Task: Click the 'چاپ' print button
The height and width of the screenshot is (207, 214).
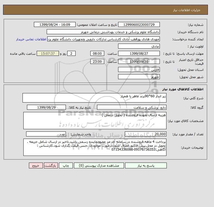Action: 66,166
